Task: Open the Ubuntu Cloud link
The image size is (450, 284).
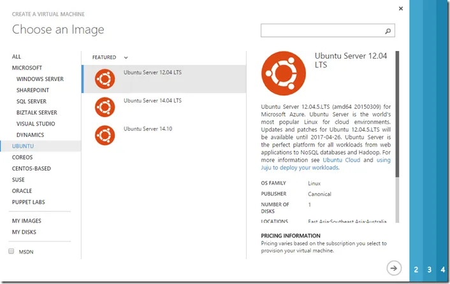Action: (x=341, y=160)
